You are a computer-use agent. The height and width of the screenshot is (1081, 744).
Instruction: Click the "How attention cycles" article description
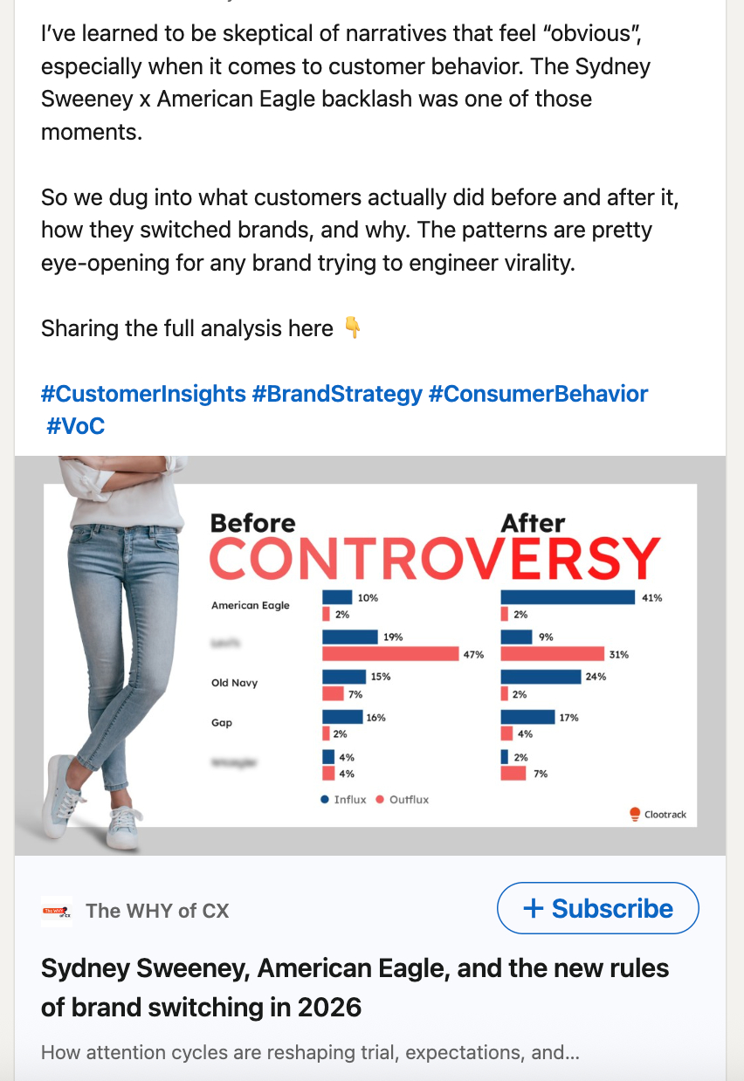pyautogui.click(x=310, y=1052)
